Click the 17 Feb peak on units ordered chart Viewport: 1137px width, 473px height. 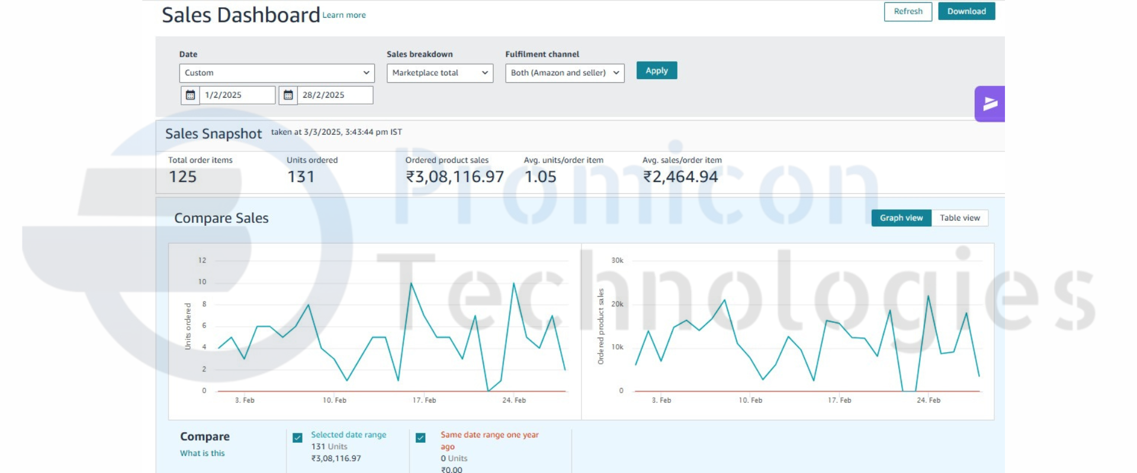click(x=412, y=283)
